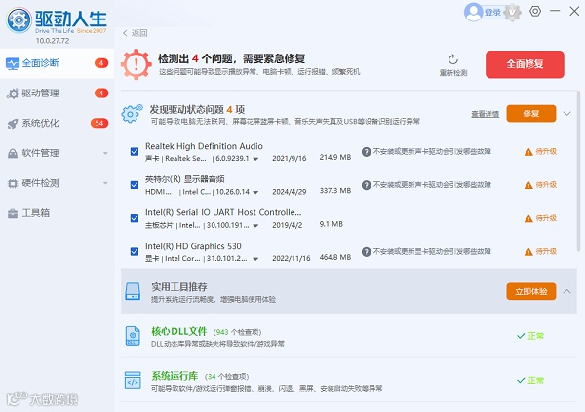Click help icon for HD Graphics 530 row
The image size is (585, 412).
point(366,252)
